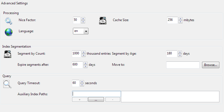224x112 pixels.
Task: Increase Cache Size with up arrow
Action: point(180,19)
